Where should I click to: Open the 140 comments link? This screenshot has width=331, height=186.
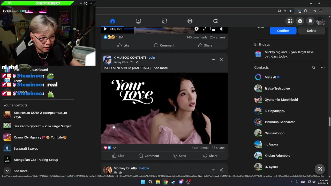pyautogui.click(x=197, y=37)
